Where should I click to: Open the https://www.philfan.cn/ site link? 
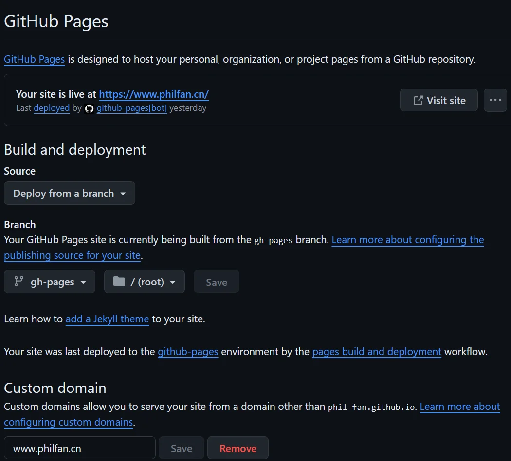(x=154, y=94)
